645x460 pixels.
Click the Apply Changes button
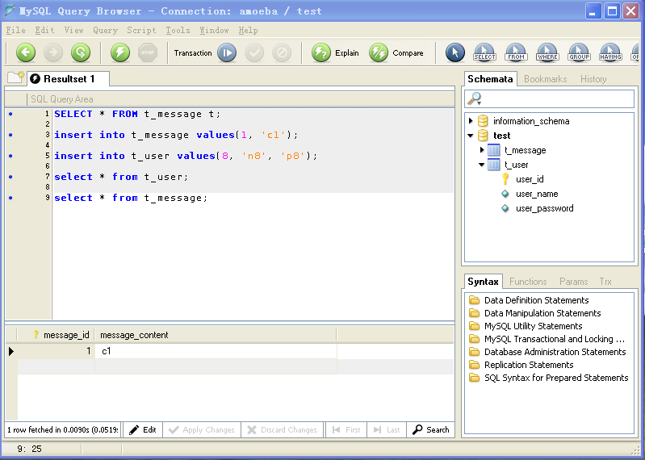[x=202, y=429]
